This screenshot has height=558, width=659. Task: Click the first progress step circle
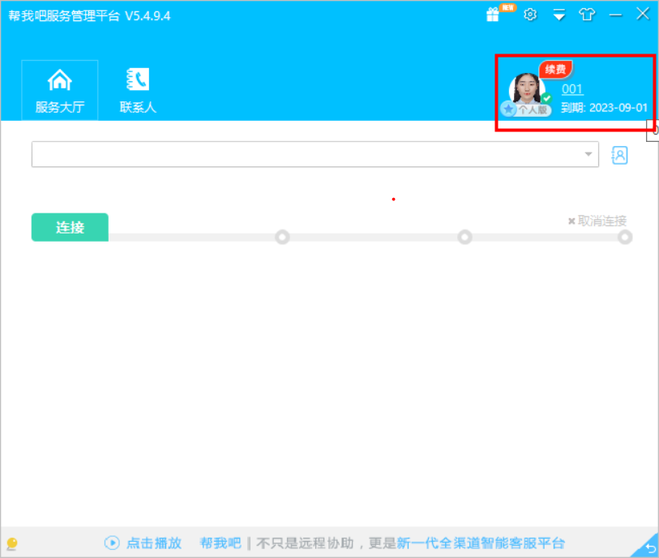coord(282,237)
